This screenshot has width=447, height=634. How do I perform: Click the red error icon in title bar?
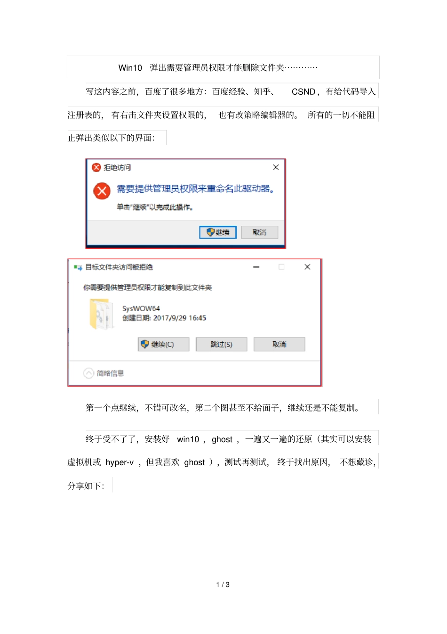(x=96, y=167)
